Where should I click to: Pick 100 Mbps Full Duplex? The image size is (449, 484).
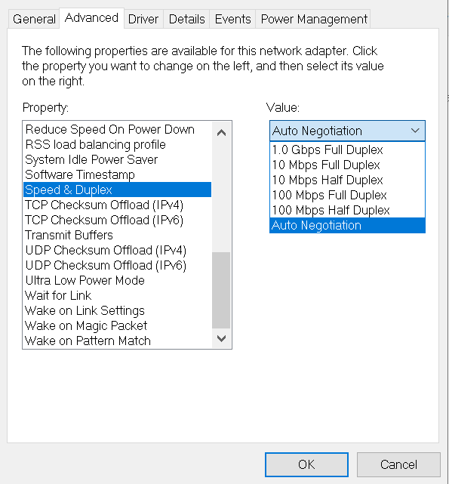[347, 195]
